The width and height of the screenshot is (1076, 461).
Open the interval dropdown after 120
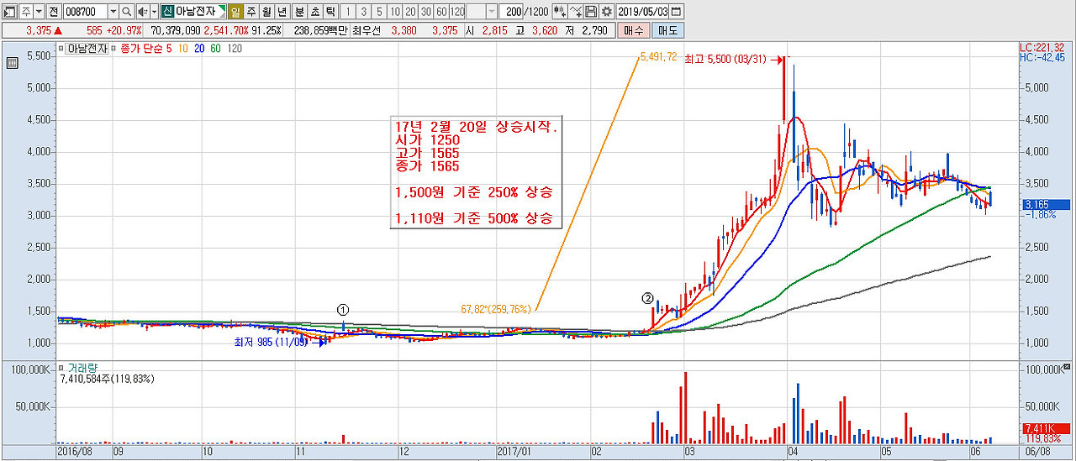[492, 12]
